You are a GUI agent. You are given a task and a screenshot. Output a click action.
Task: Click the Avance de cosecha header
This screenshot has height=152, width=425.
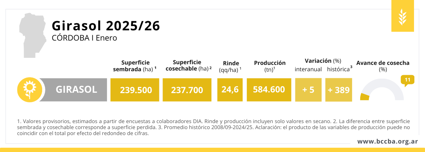[x=382, y=66]
